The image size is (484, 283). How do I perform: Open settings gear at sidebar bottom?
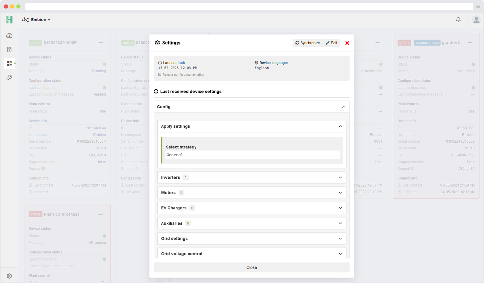(x=9, y=276)
